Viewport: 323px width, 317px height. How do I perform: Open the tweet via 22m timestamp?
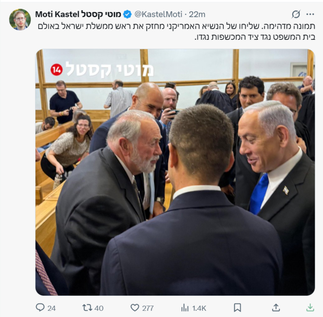[197, 14]
